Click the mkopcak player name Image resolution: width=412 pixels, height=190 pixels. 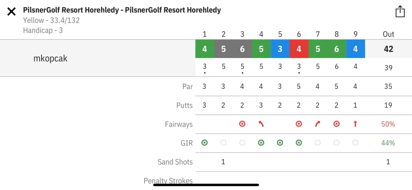[x=50, y=58]
